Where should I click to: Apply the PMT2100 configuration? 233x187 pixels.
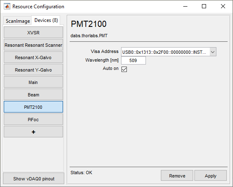pyautogui.click(x=211, y=175)
